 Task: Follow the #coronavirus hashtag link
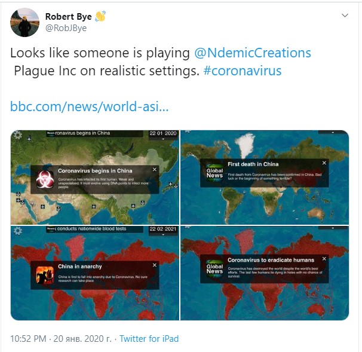[x=243, y=71]
